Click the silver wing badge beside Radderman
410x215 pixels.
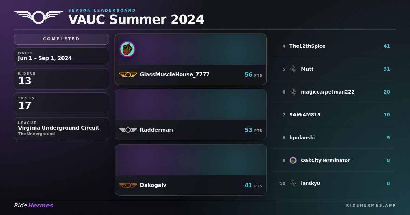pyautogui.click(x=128, y=130)
